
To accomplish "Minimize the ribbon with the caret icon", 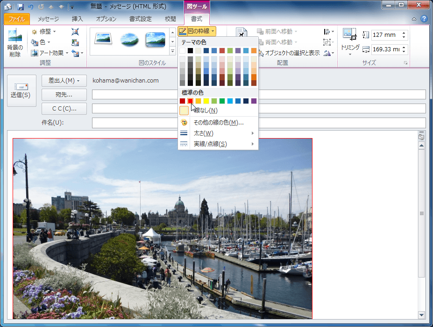I will pyautogui.click(x=414, y=19).
